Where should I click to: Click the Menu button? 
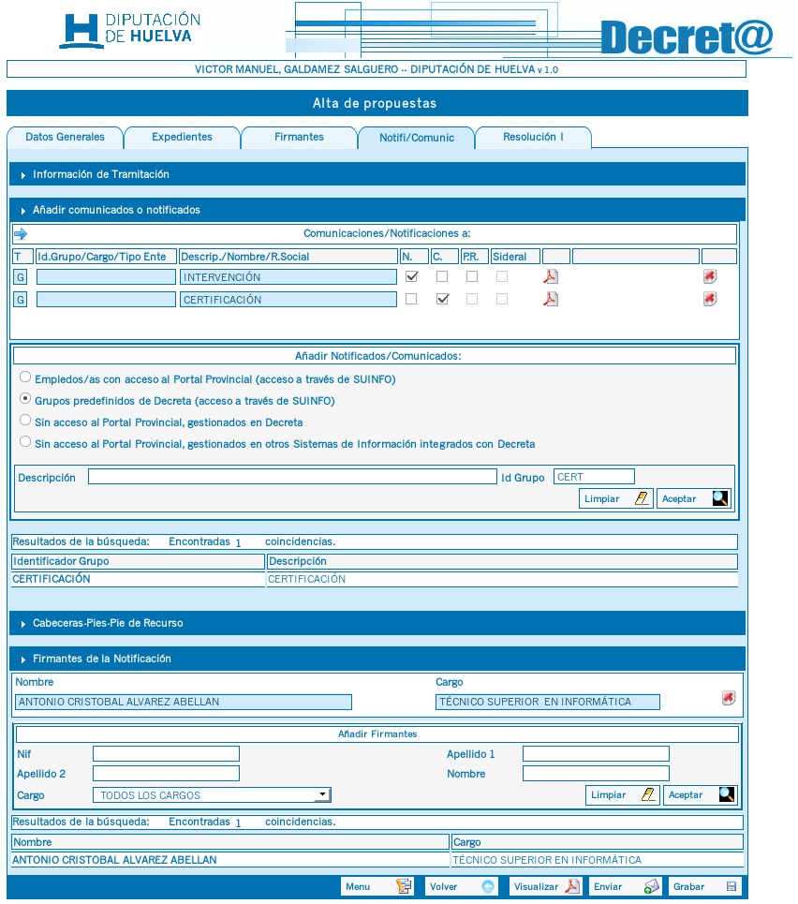[x=377, y=887]
